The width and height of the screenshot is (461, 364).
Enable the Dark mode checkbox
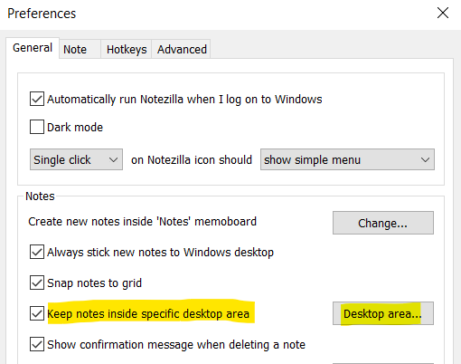tap(37, 127)
